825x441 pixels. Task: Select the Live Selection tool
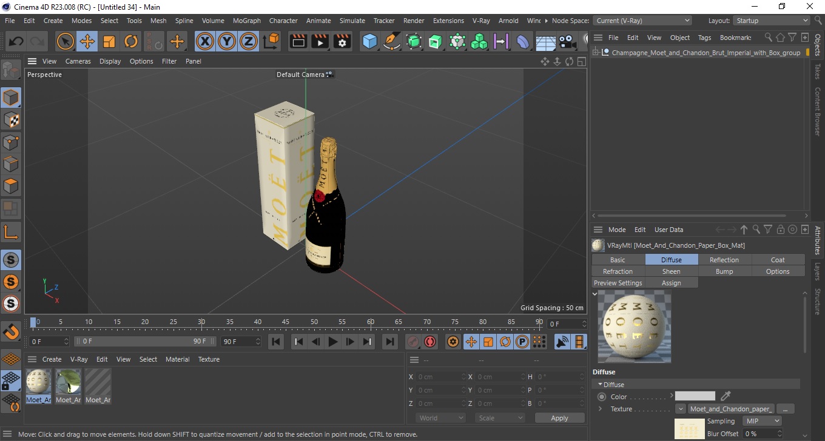[x=66, y=42]
